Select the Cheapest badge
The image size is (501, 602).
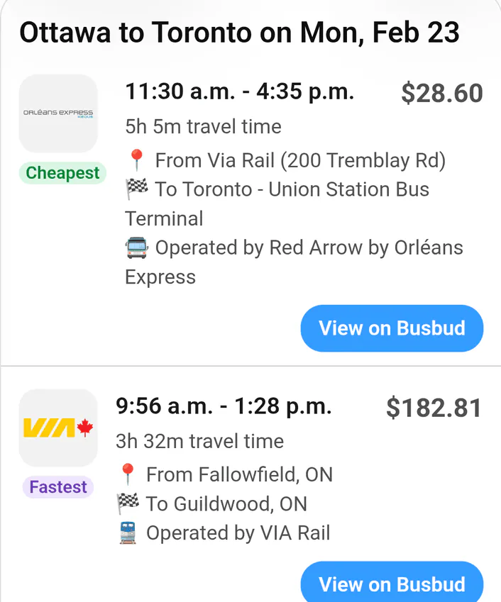click(x=62, y=173)
